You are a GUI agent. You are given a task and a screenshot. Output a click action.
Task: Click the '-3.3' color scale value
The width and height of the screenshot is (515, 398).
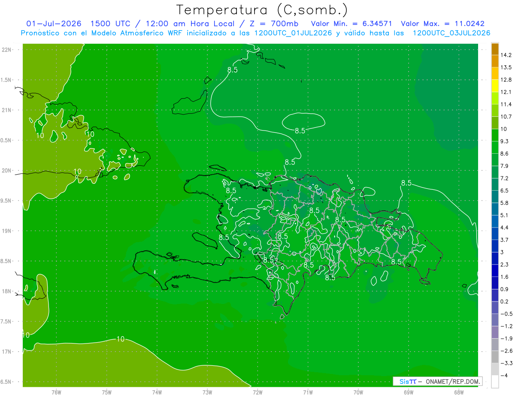pos(506,364)
